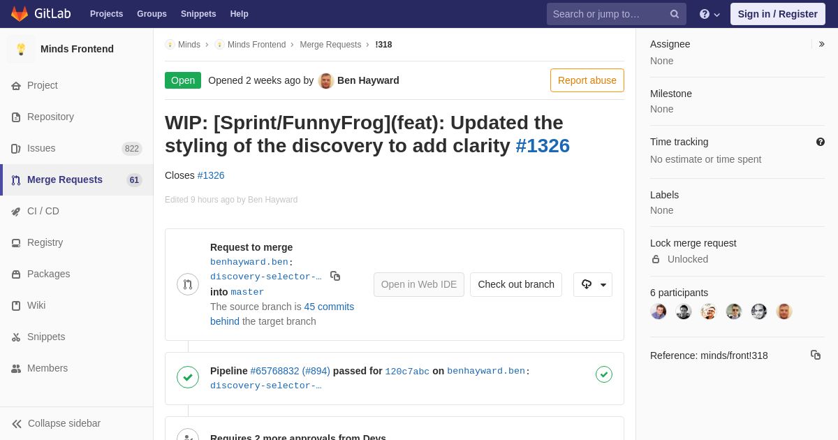Copy the source branch name
The width and height of the screenshot is (838, 440).
pos(335,277)
